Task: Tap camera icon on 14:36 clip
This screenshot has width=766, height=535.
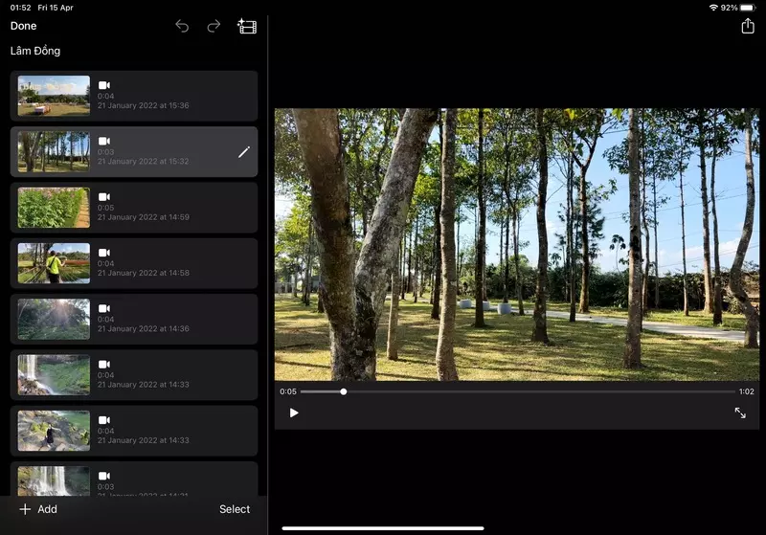Action: [x=104, y=308]
